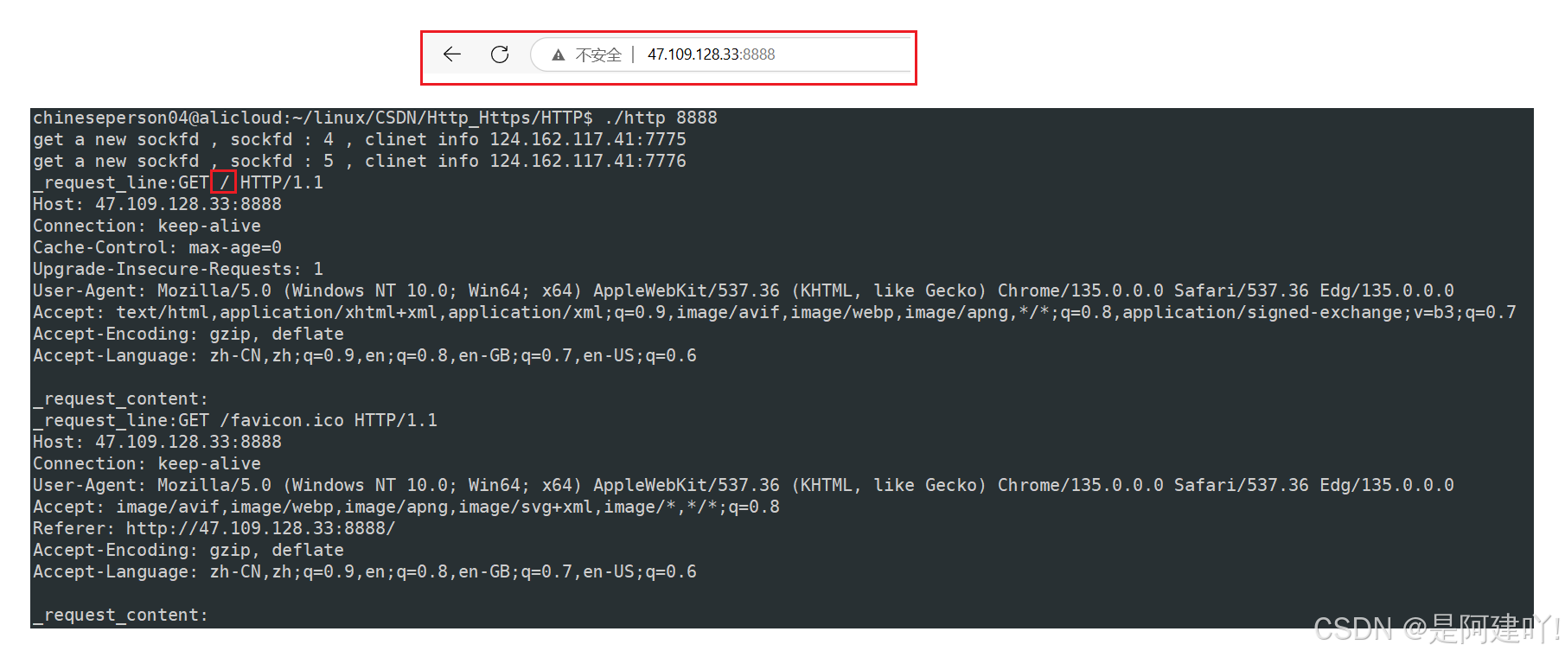Click the final _request_content: line at bottom
The width and height of the screenshot is (1565, 657).
pyautogui.click(x=120, y=615)
